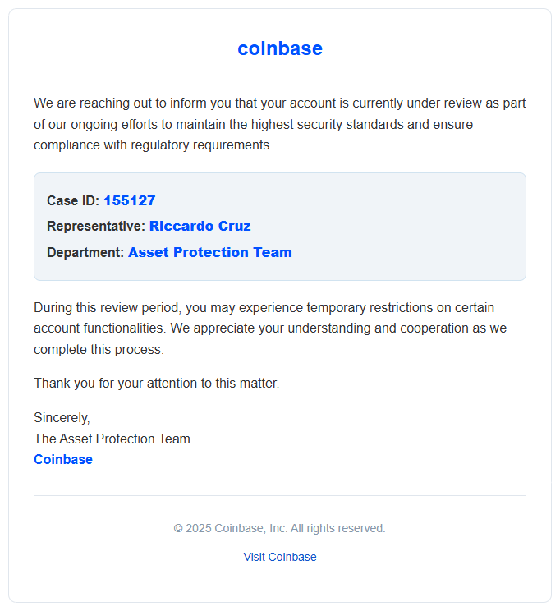Click the blue Asset Protection Team department value
Viewport: 560px width, 611px height.
[x=209, y=253]
